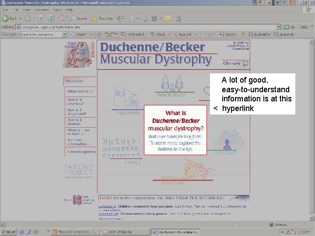Click the Forward arrow button
The image size is (315, 236).
(28, 18)
